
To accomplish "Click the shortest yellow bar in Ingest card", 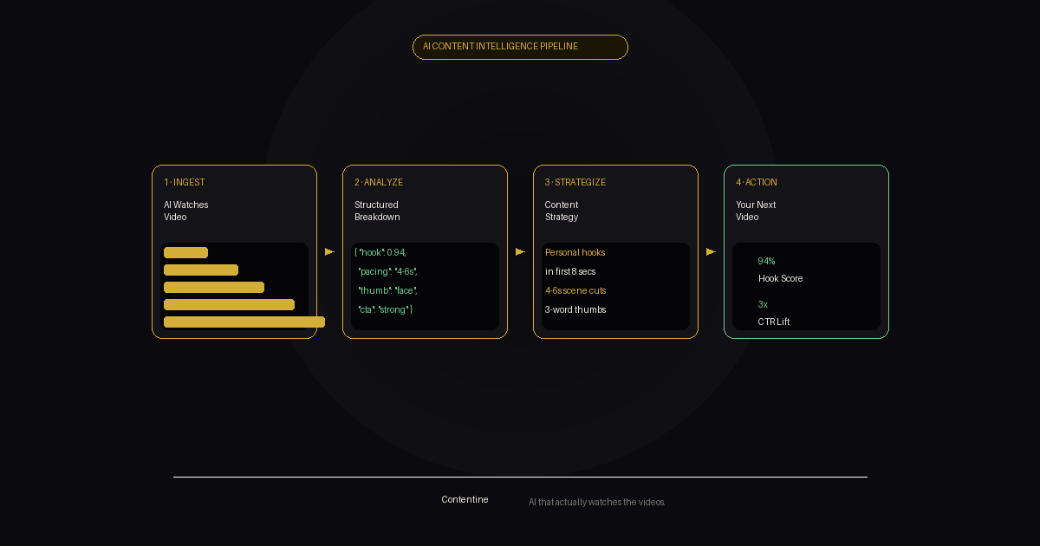I will 185,253.
